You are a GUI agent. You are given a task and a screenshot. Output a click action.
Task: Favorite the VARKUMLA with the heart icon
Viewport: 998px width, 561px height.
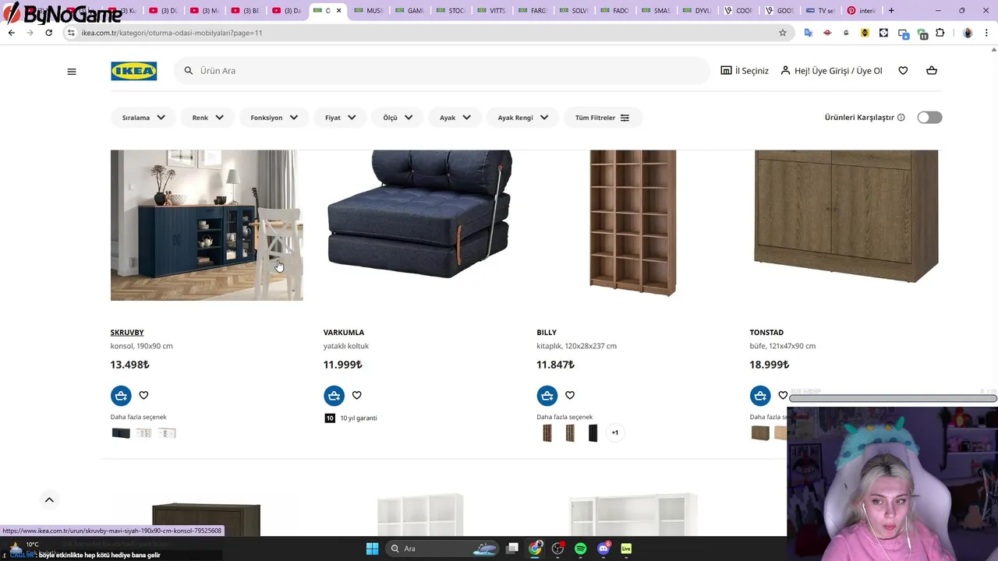pyautogui.click(x=356, y=395)
